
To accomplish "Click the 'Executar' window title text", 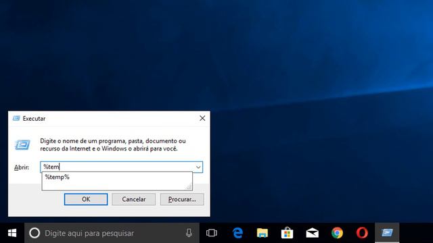I will pos(34,119).
